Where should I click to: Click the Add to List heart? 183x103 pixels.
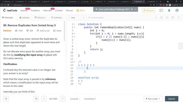point(38,31)
